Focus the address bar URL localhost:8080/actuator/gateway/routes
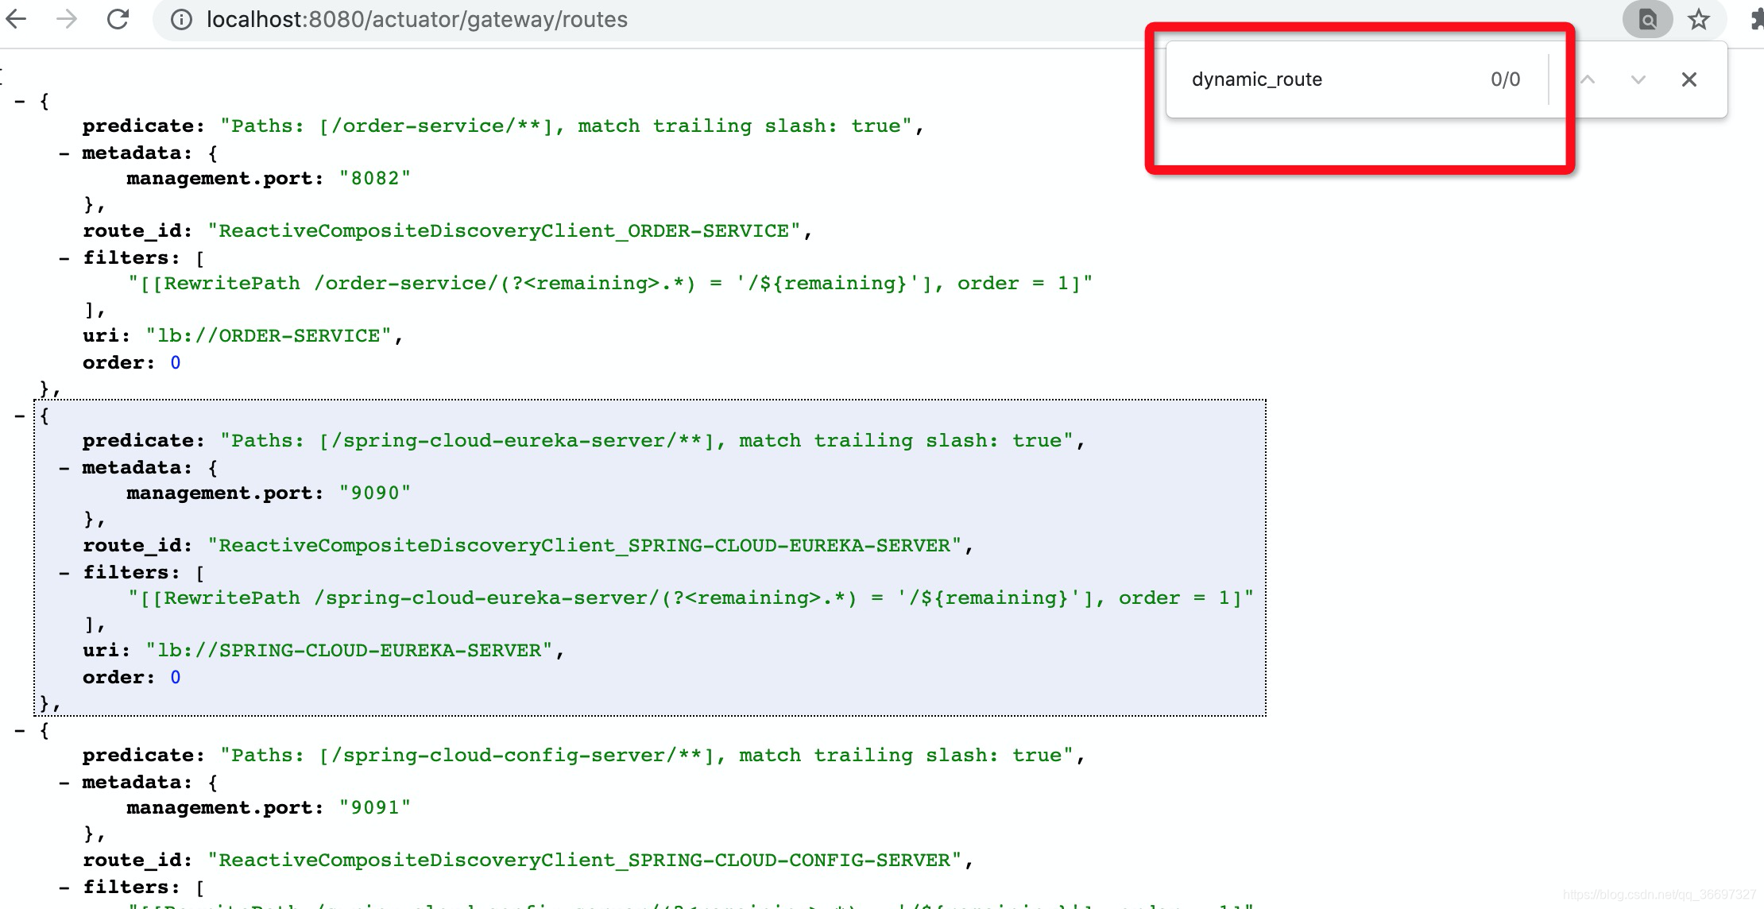The image size is (1764, 909). [x=417, y=20]
